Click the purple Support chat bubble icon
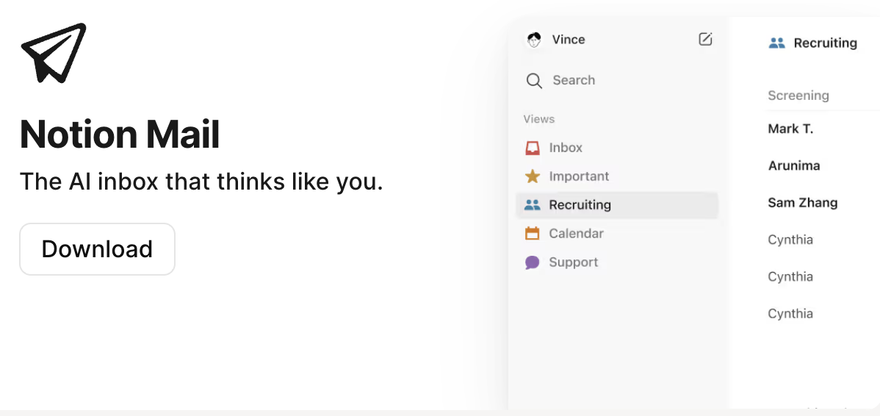The image size is (880, 416). [533, 262]
